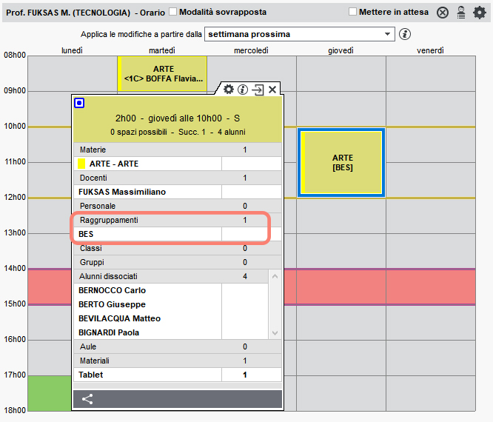This screenshot has width=493, height=422.
Task: Click the share icon in the popup footer
Action: click(x=87, y=399)
